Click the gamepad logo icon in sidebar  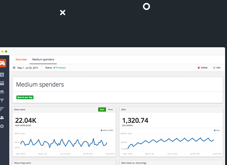point(3,63)
